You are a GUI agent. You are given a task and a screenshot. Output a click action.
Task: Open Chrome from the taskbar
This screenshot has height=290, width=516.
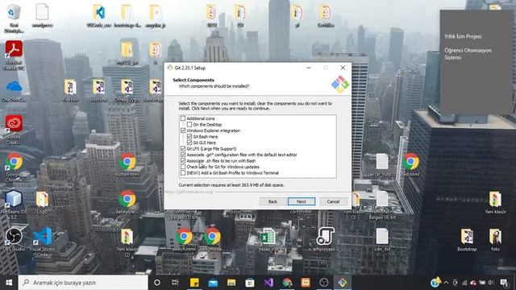point(287,283)
